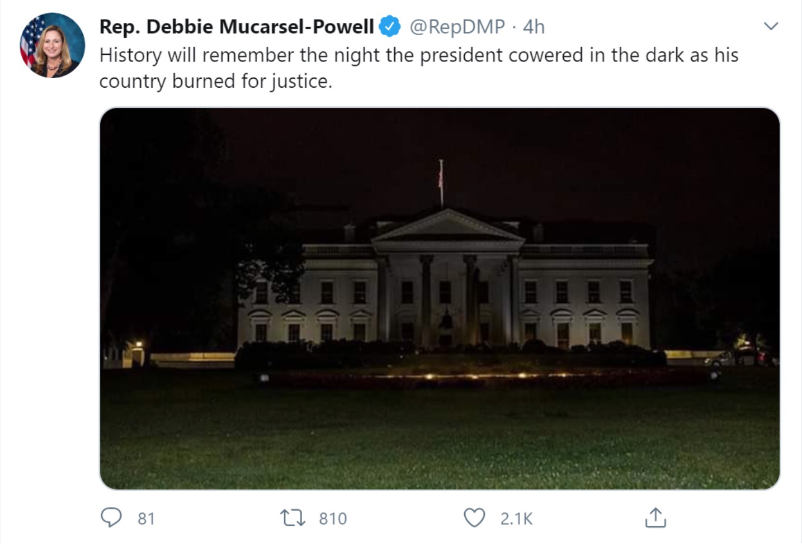Click the glowing lamp at the photo's left edge
802x552 pixels.
tap(138, 344)
